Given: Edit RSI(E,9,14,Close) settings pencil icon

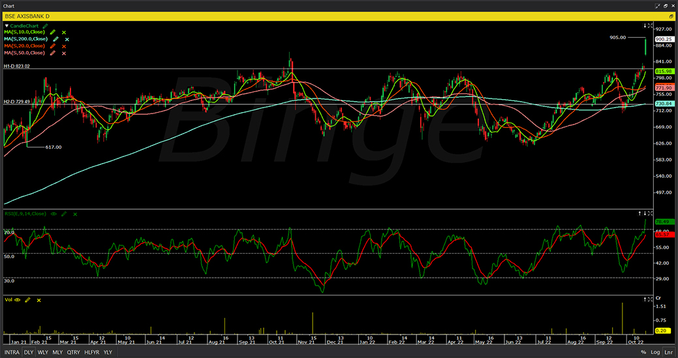Looking at the screenshot, I should coord(64,214).
